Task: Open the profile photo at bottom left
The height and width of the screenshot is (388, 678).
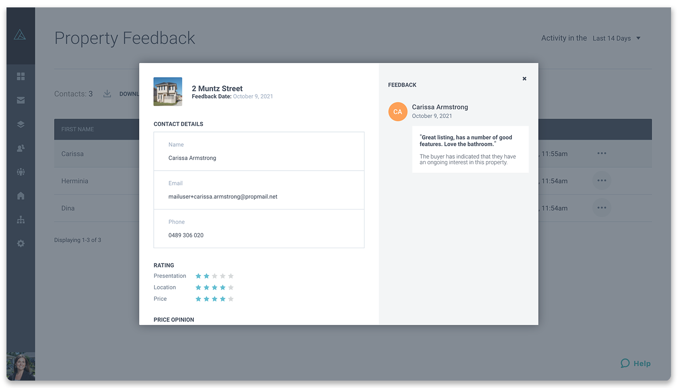Action: click(21, 366)
